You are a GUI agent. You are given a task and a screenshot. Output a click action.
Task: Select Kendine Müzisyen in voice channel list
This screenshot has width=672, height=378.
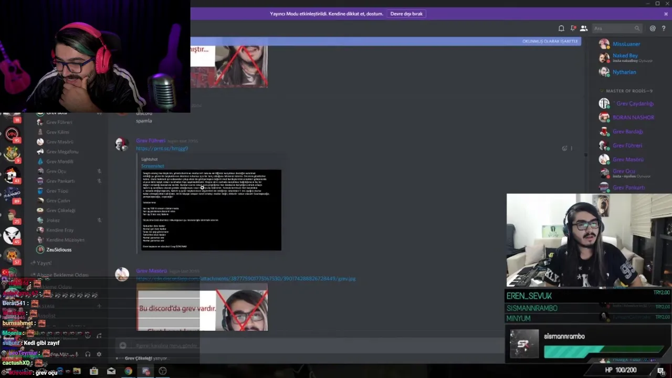(x=65, y=240)
